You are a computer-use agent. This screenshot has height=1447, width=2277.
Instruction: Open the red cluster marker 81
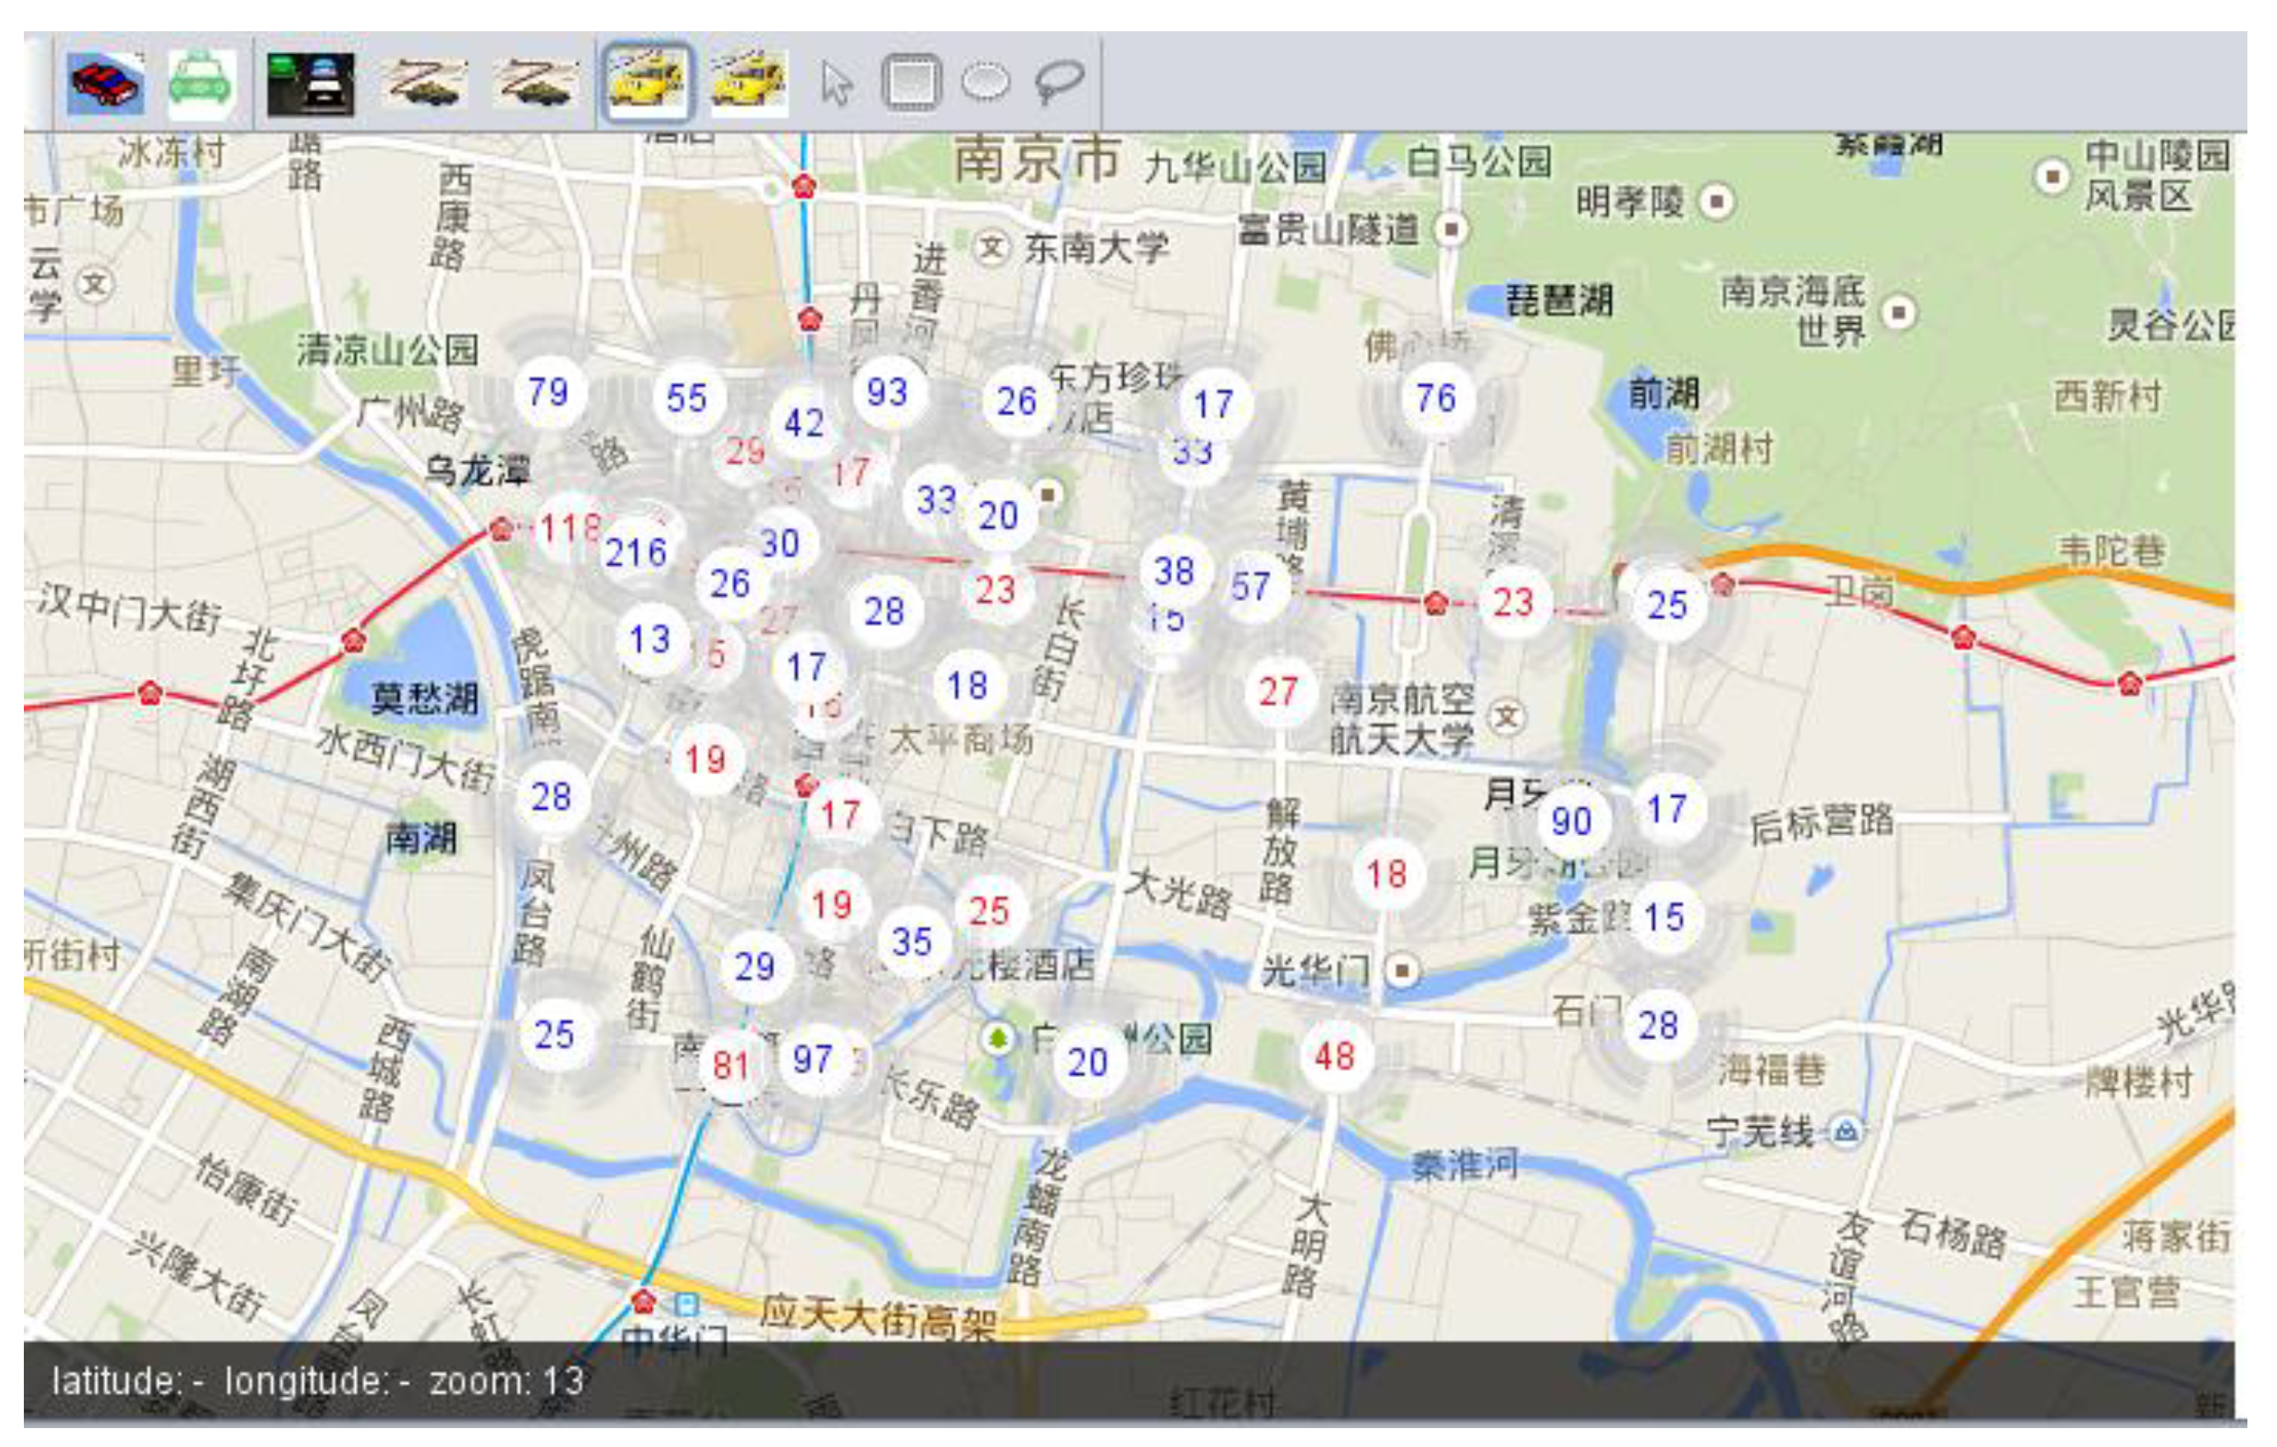pos(730,1066)
